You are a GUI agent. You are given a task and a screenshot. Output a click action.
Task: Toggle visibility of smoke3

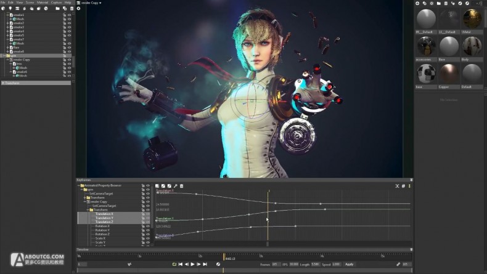(x=69, y=27)
